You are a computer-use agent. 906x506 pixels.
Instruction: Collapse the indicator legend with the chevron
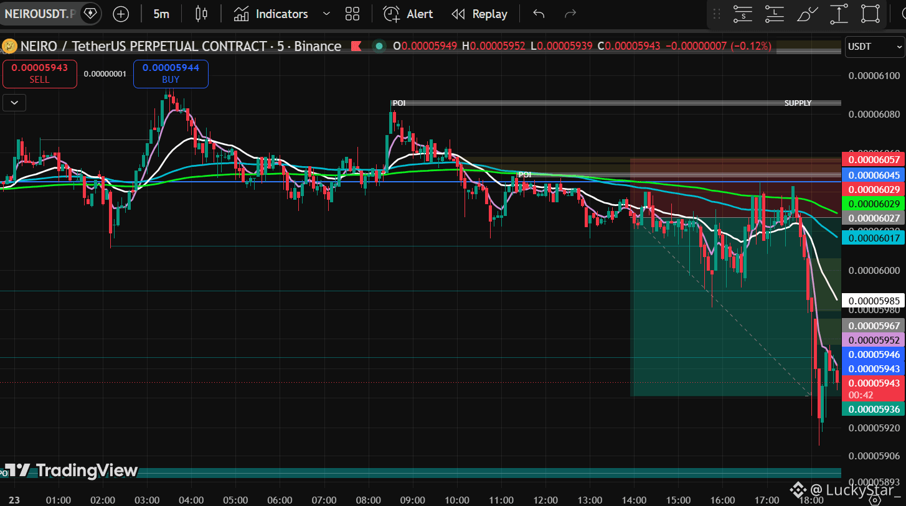coord(14,103)
